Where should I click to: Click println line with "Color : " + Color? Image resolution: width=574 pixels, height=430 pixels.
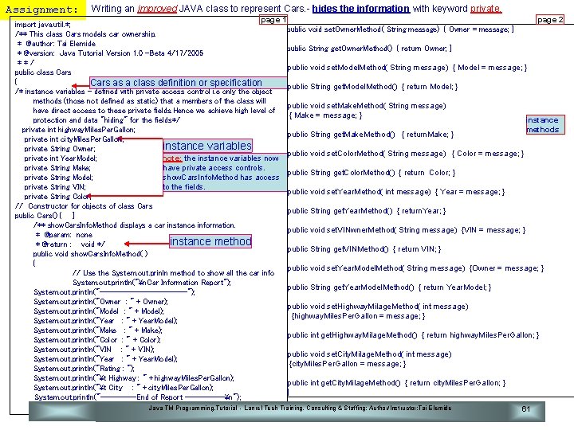tap(97, 340)
